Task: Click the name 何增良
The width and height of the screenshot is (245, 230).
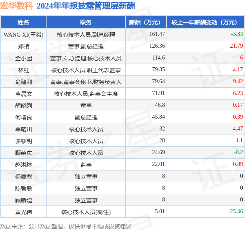Action: (x=23, y=117)
